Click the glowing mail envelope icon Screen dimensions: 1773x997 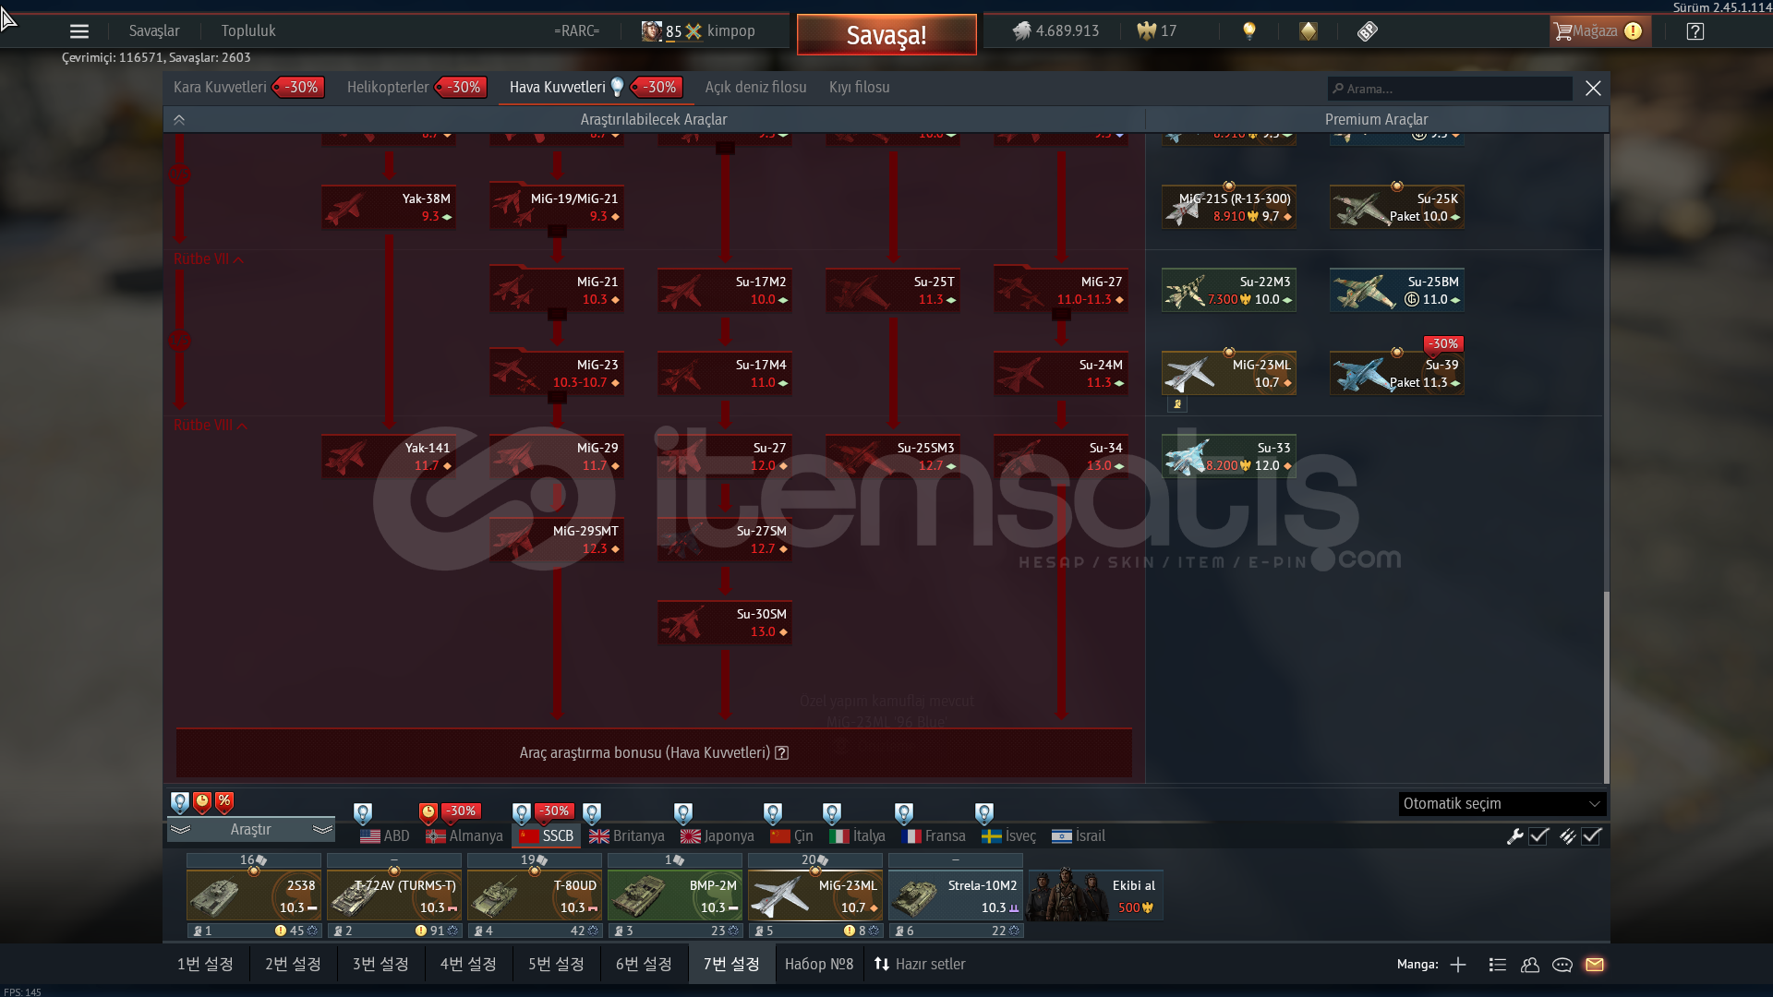point(1595,965)
